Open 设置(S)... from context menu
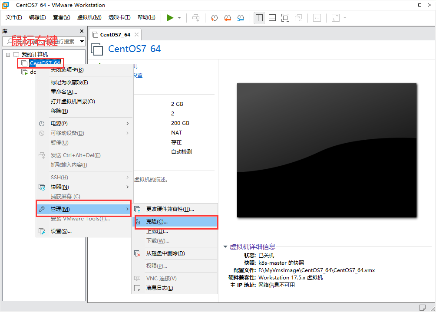 tap(61, 231)
